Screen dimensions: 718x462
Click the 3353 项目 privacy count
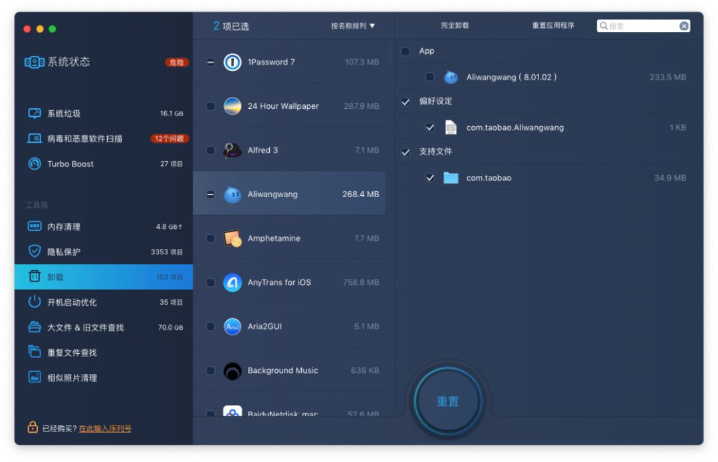coord(167,252)
